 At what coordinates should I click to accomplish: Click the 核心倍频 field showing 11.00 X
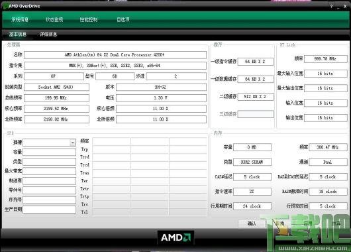pyautogui.click(x=161, y=109)
